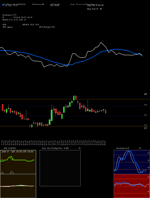150x198 pixels.
Task: Select the 'MACD: 2.71, 2.73, -0.04 D' line
Action: [x=14, y=20]
